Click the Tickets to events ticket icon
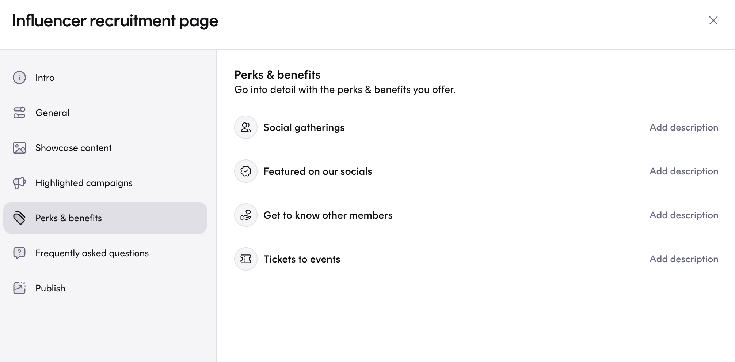Viewport: 735px width, 362px height. [x=246, y=259]
